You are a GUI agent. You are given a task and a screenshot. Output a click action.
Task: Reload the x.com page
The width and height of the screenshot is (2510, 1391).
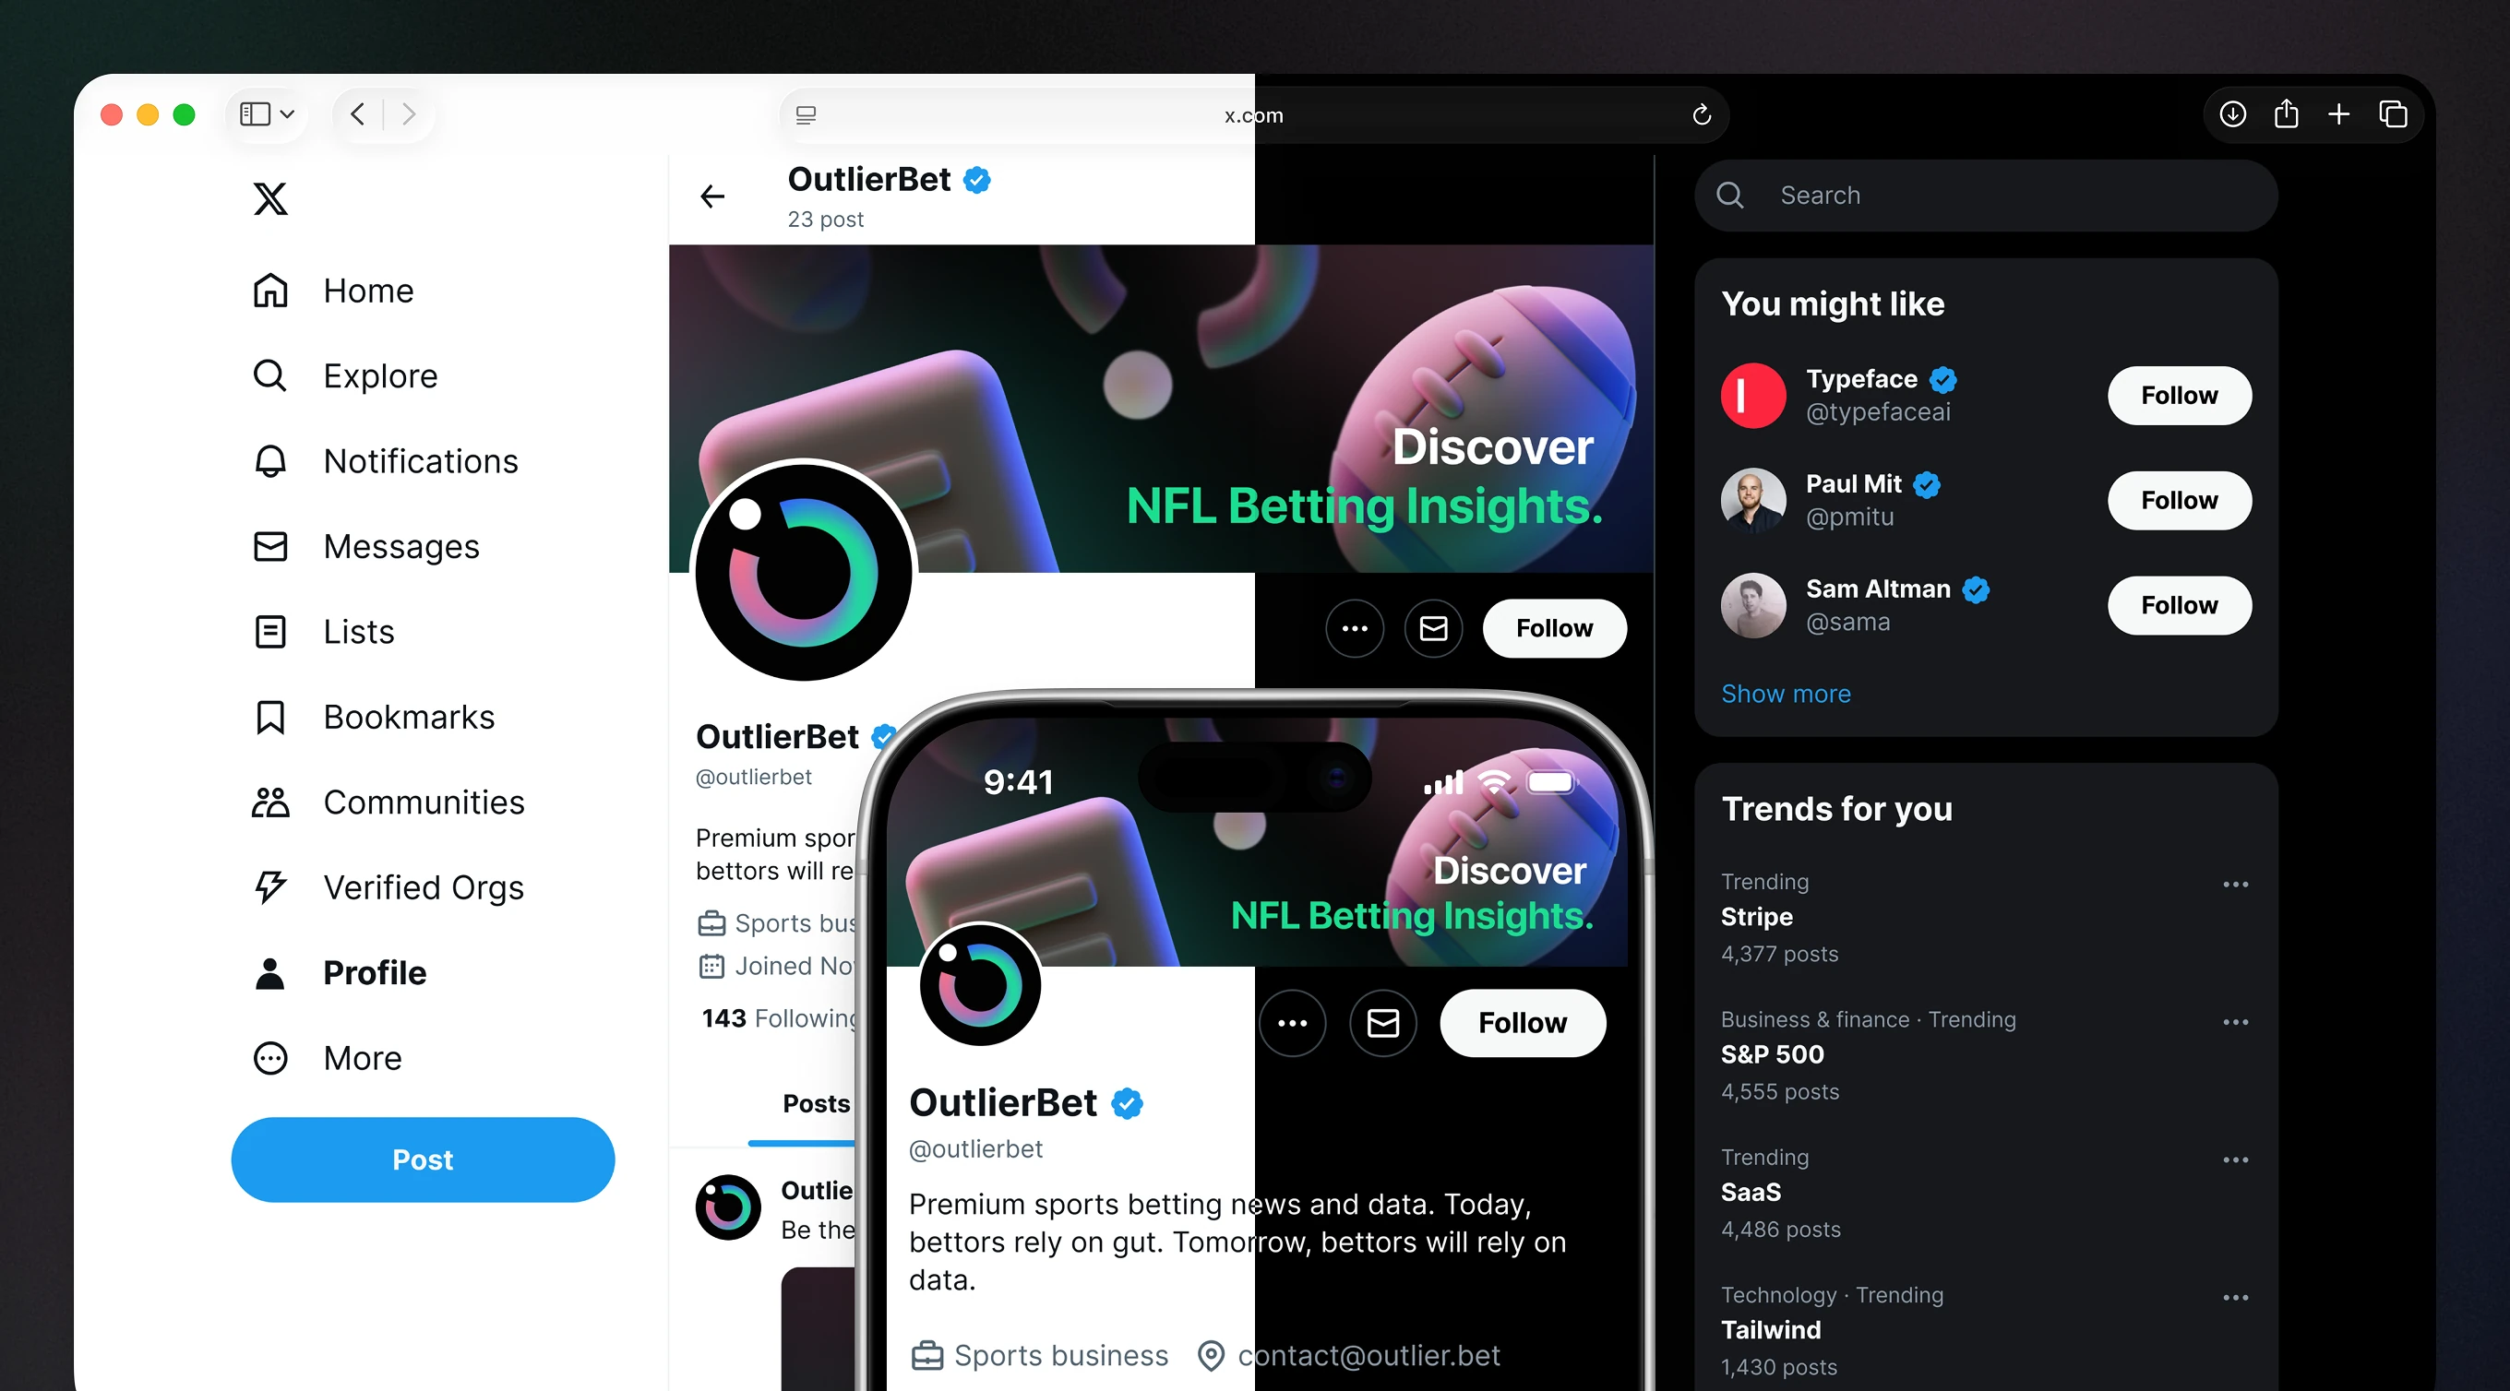(1702, 115)
